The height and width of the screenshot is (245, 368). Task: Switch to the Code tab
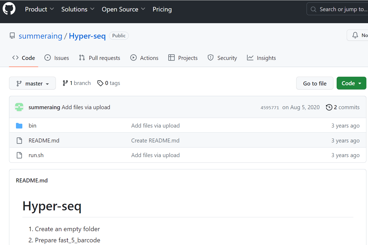(x=24, y=58)
